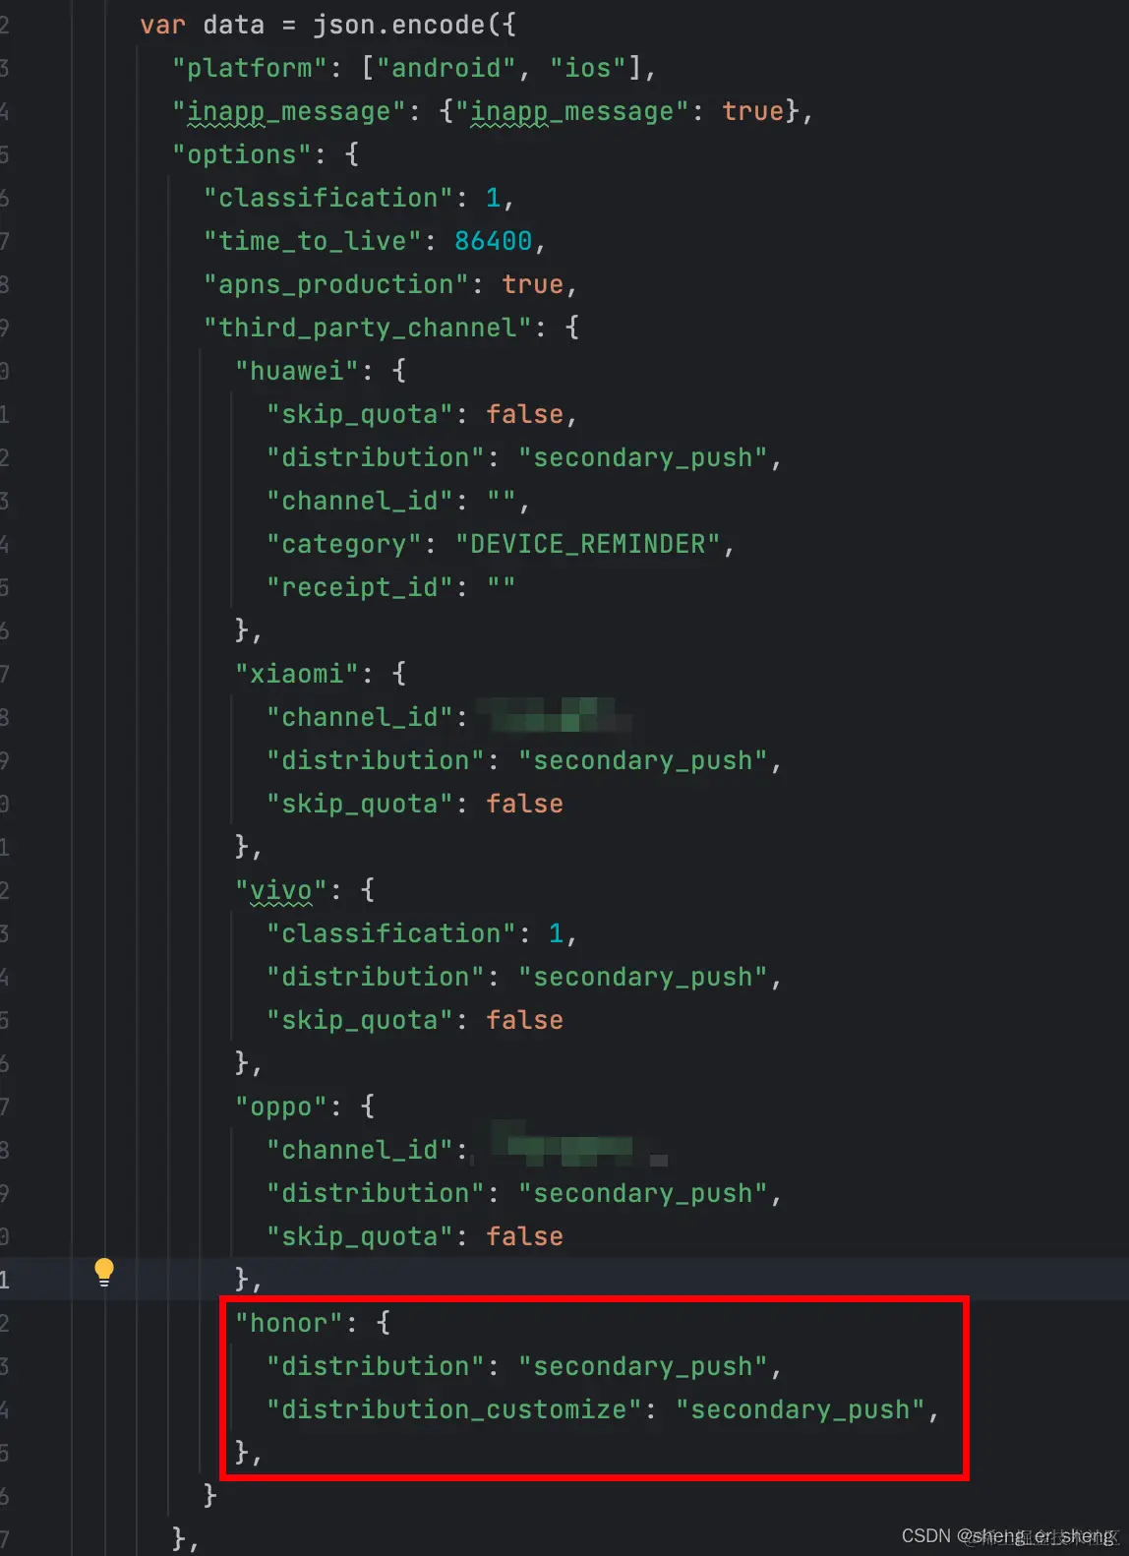Click the "platform" key
The width and height of the screenshot is (1129, 1556).
point(251,68)
